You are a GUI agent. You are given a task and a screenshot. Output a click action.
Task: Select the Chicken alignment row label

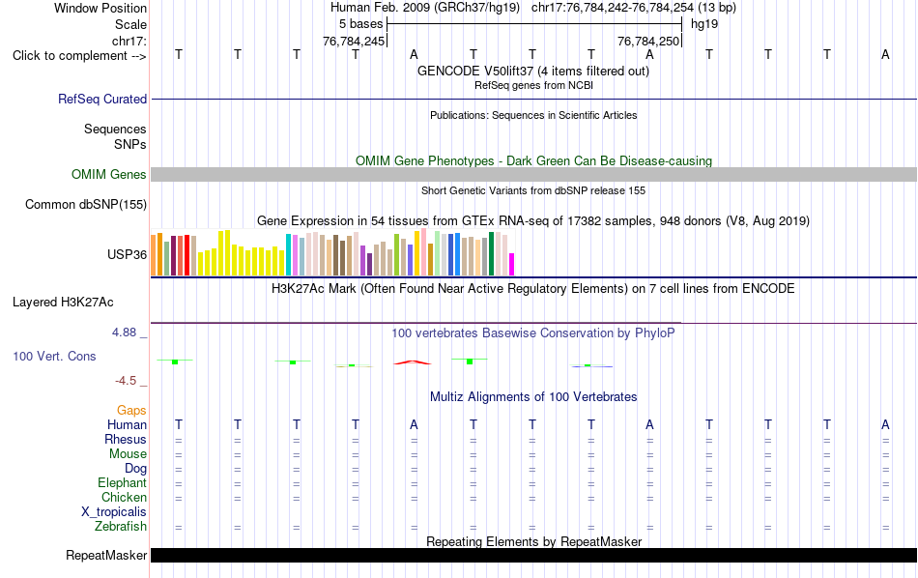pos(124,497)
